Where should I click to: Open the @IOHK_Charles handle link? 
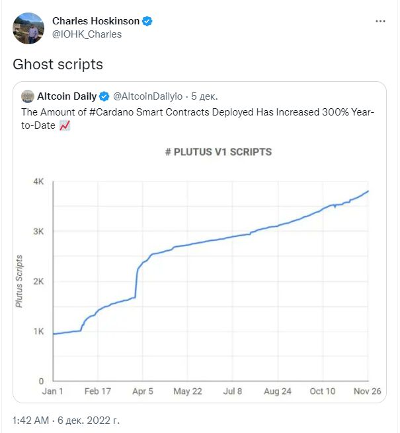[x=87, y=34]
